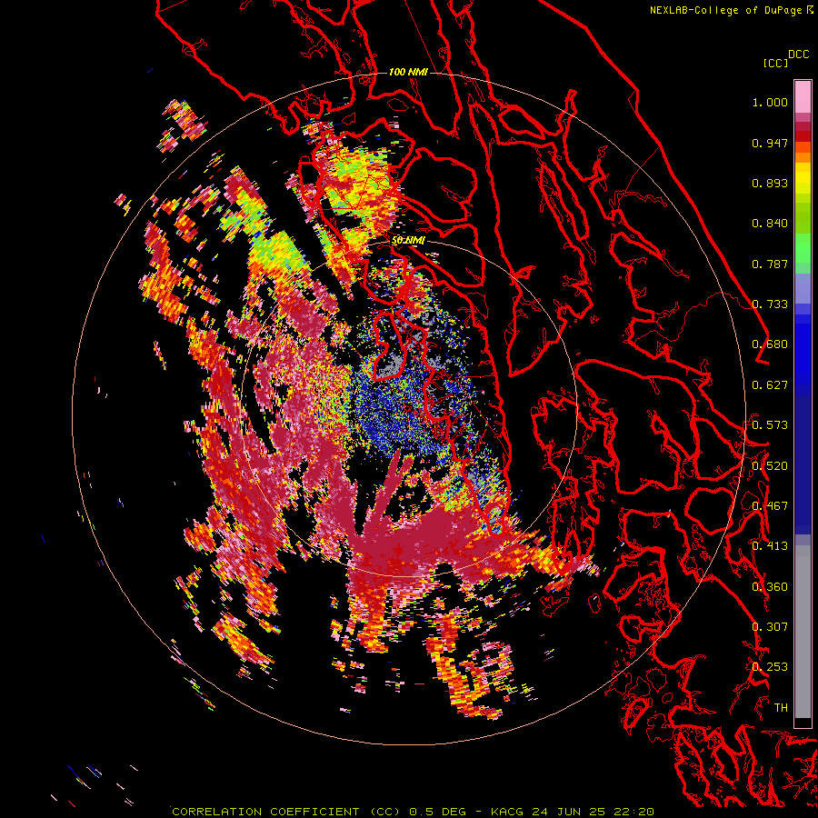
Task: Select the 0.520 color scale value
Action: (770, 466)
